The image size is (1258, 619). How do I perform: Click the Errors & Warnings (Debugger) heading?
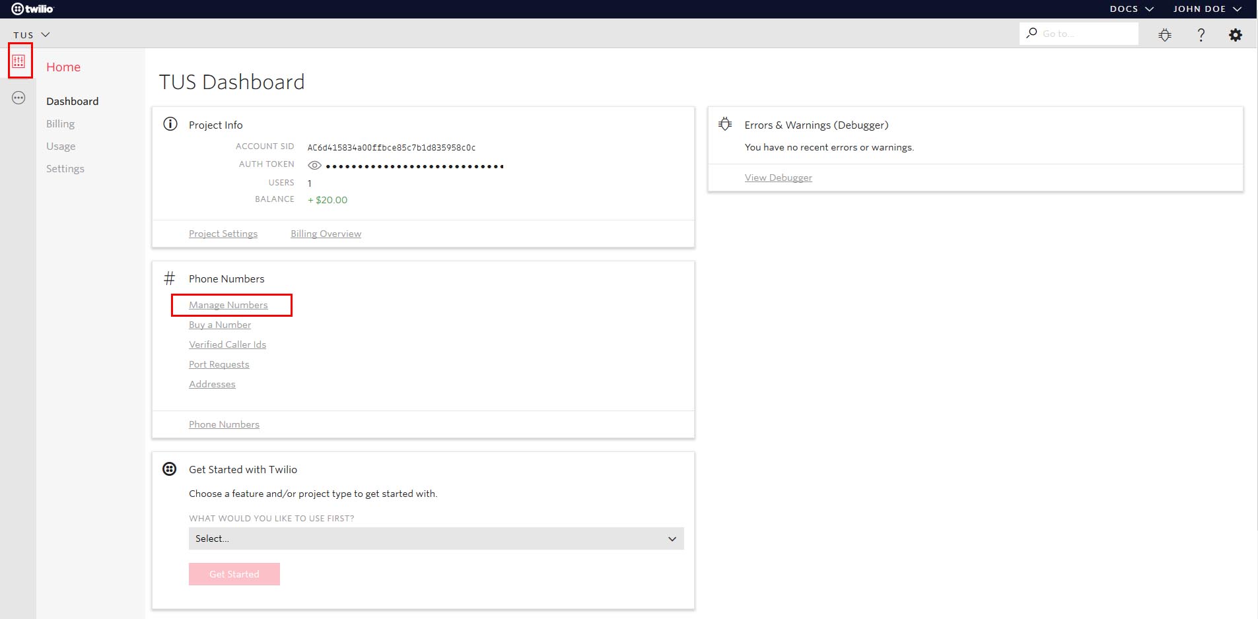tap(816, 125)
